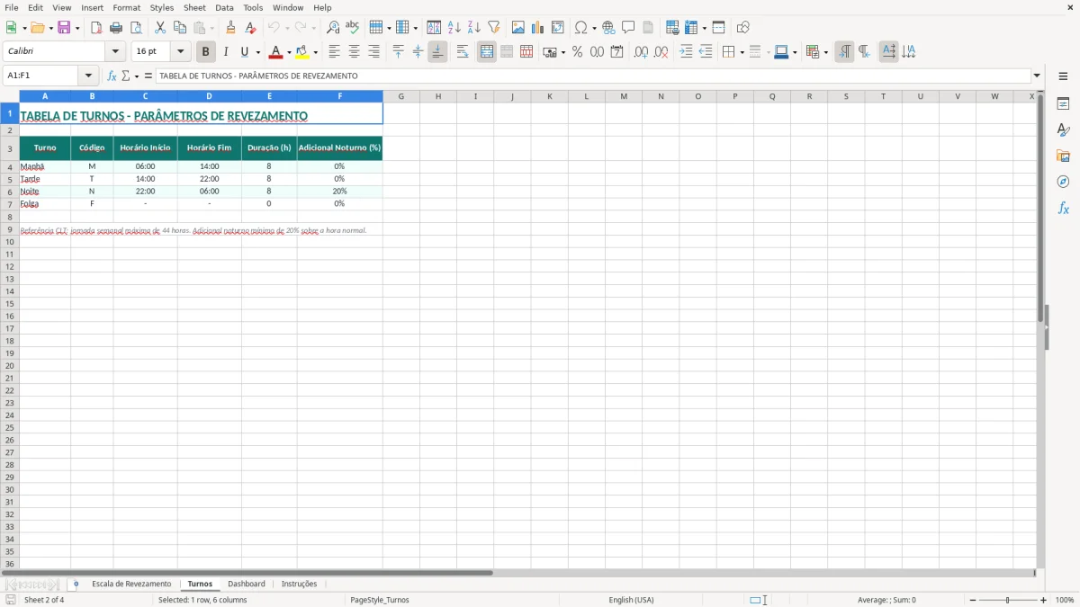The height and width of the screenshot is (607, 1080).
Task: Toggle Wrap Text button
Action: pos(463,52)
